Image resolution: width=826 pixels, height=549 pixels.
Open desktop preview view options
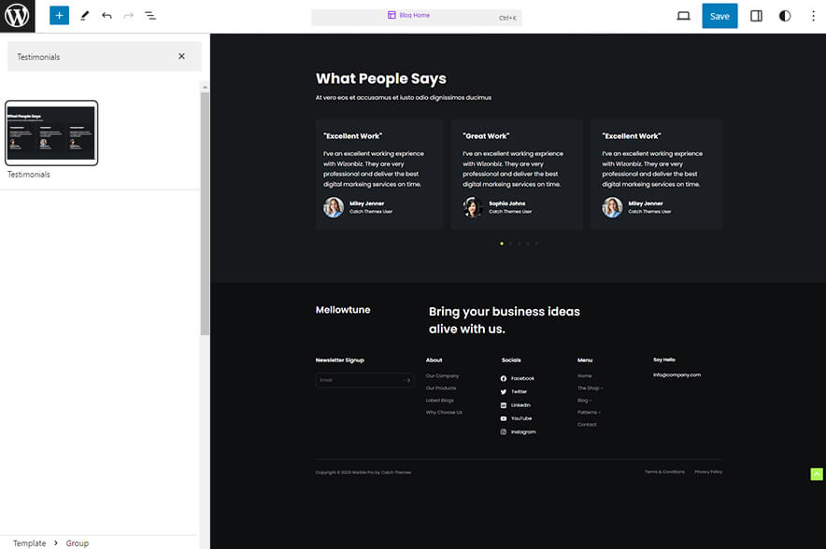point(683,15)
